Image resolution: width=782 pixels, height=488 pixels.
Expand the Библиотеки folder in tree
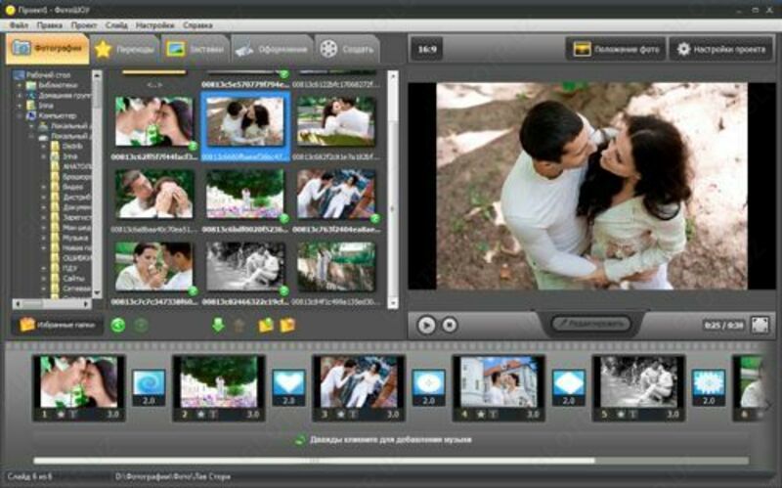(19, 85)
